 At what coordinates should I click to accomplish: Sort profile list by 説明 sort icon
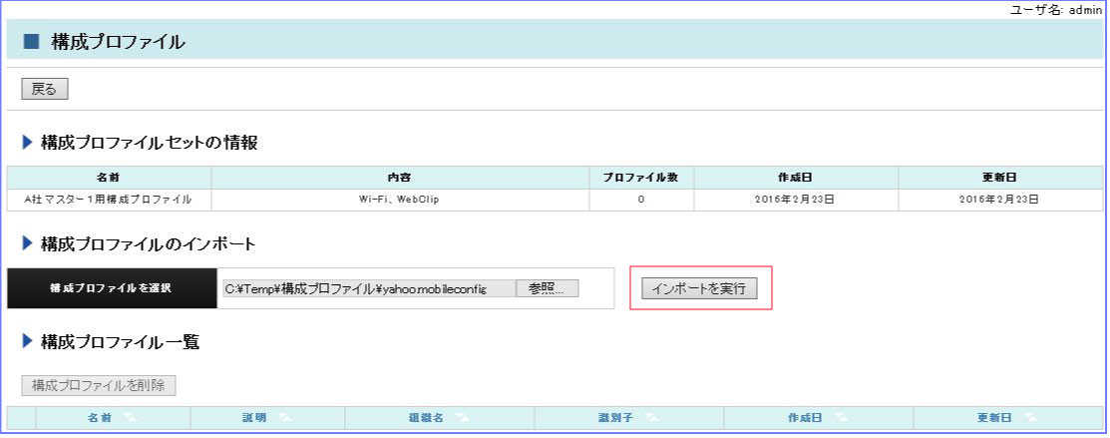point(284,418)
